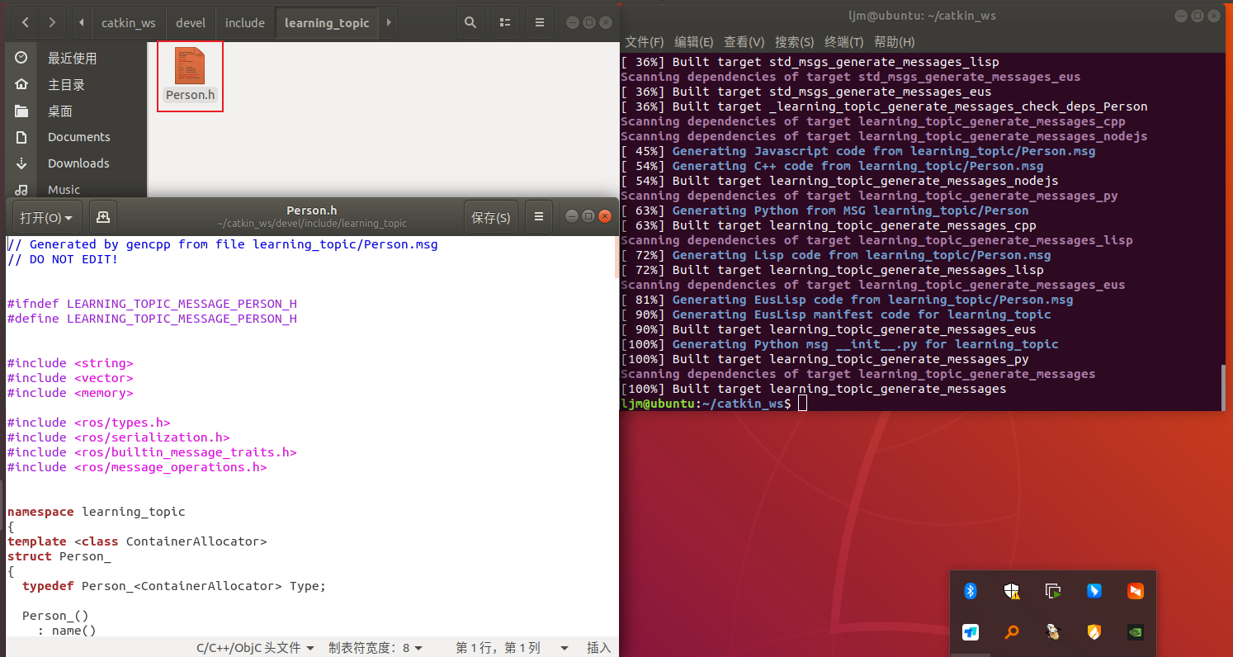Viewport: 1233px width, 657px height.
Task: Open the C/C++/ObjC language selector dropdown
Action: click(255, 648)
